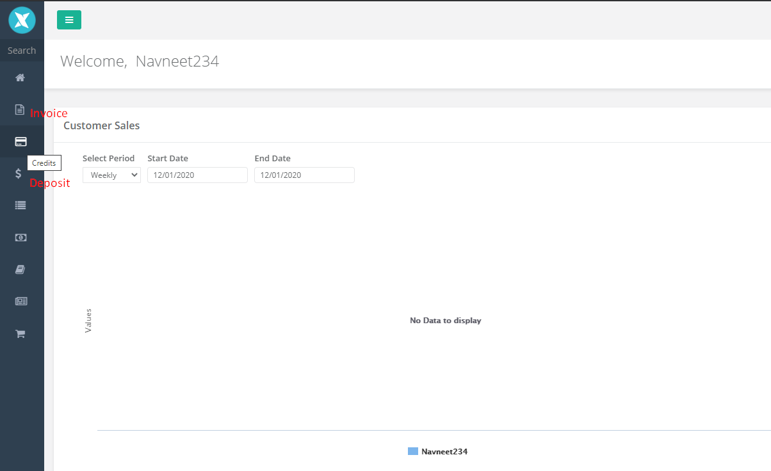Viewport: 771px width, 471px height.
Task: Open the list view icon in the sidebar
Action: tap(20, 205)
